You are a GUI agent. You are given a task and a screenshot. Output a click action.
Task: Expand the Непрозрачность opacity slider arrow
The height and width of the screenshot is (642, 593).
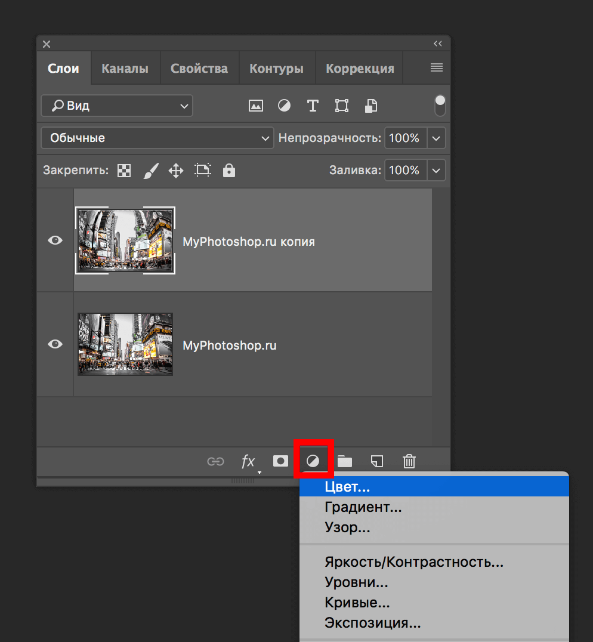pos(437,138)
